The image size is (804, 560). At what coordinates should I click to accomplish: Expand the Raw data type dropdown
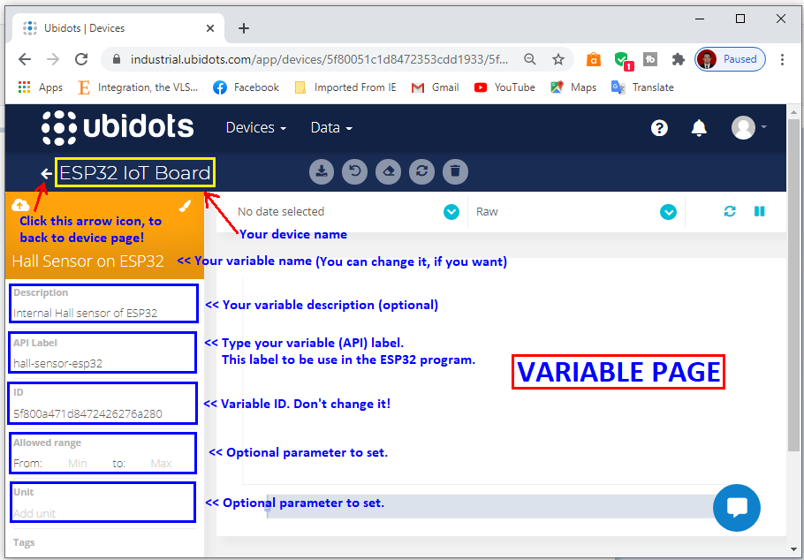669,211
